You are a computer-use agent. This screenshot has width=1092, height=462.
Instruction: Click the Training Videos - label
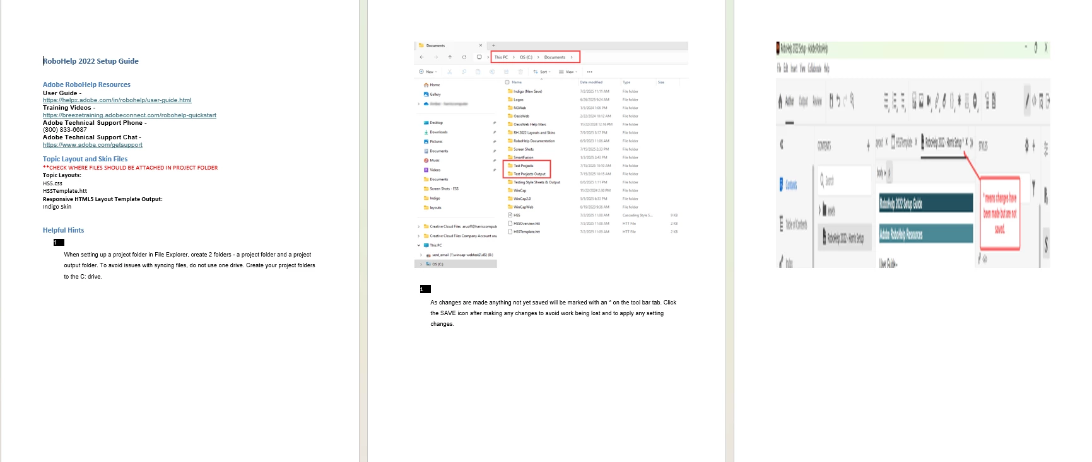pos(69,108)
